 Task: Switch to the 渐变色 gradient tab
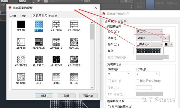122,21
